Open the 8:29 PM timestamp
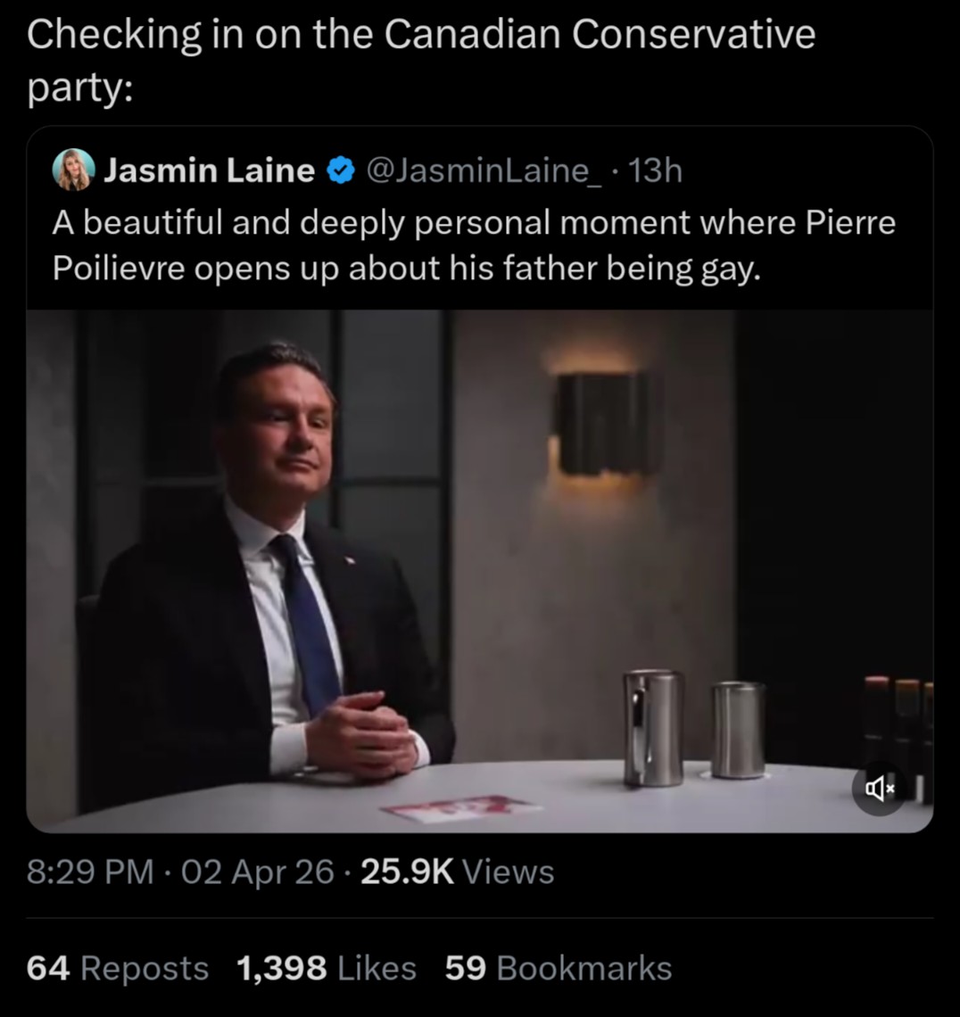Image resolution: width=960 pixels, height=1017 pixels. 90,872
